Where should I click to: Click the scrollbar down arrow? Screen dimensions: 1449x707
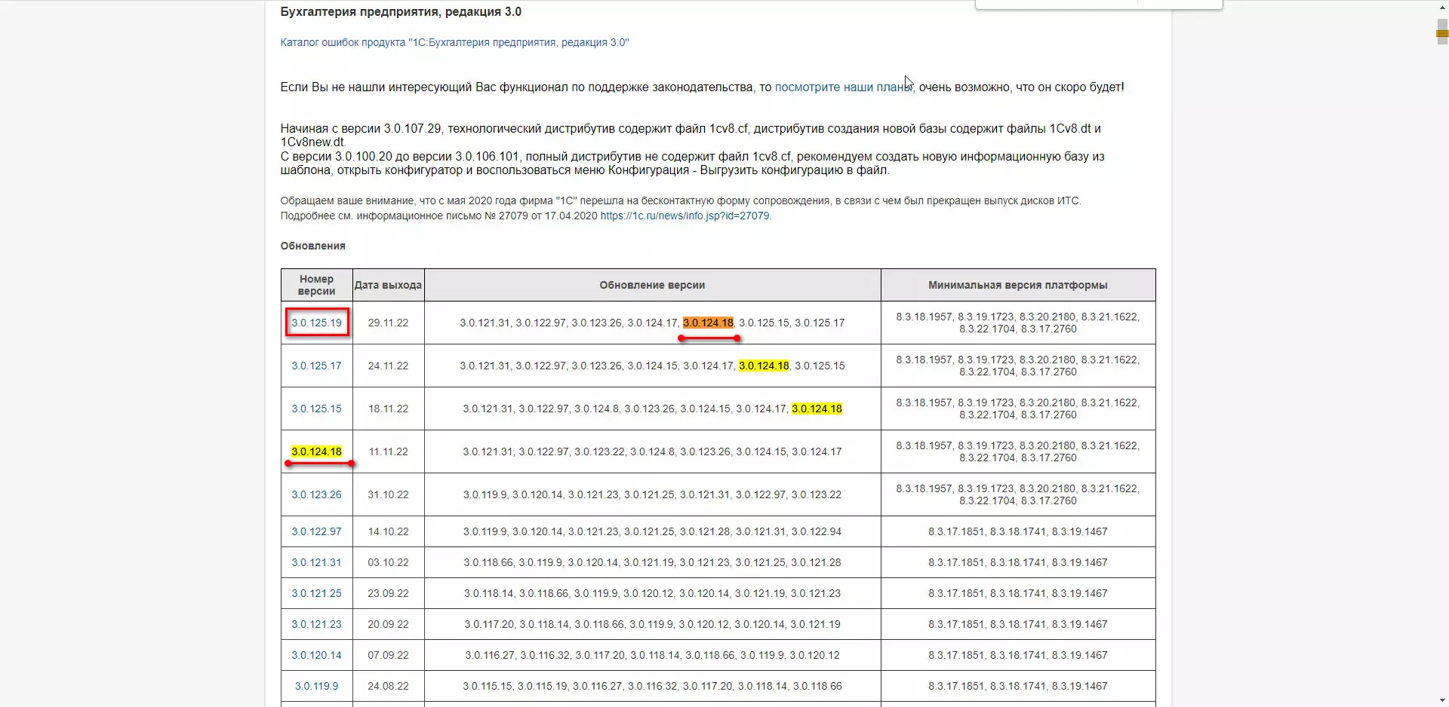coord(1442,700)
